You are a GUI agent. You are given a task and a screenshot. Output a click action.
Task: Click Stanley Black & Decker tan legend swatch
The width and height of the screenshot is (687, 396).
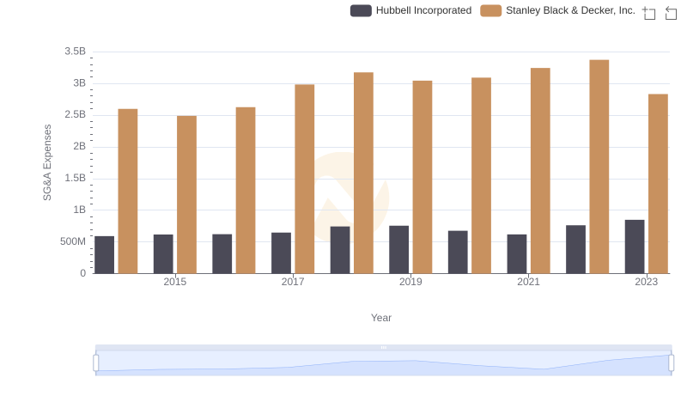click(490, 10)
